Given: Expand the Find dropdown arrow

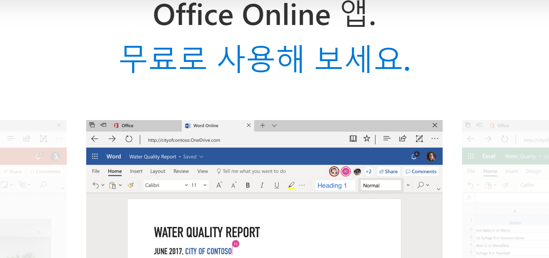Looking at the screenshot, I should 428,185.
